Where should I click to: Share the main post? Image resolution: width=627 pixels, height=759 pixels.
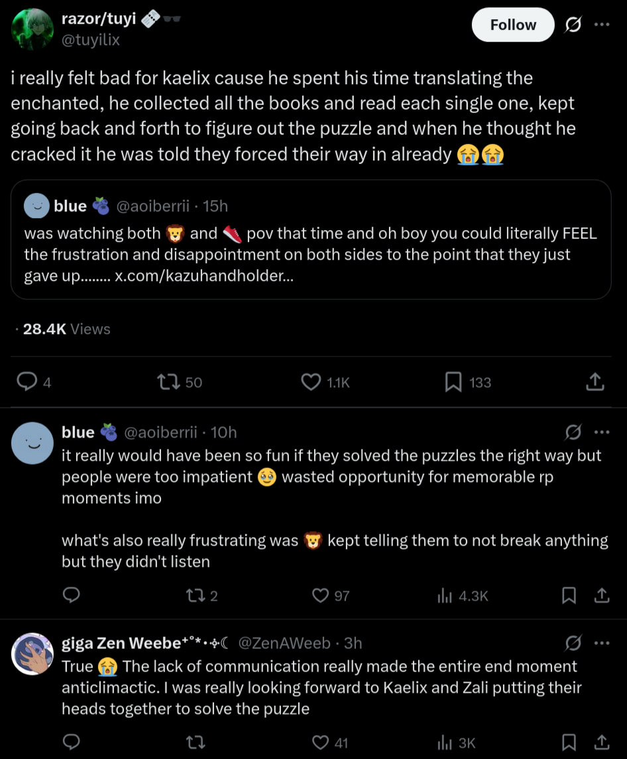point(595,382)
